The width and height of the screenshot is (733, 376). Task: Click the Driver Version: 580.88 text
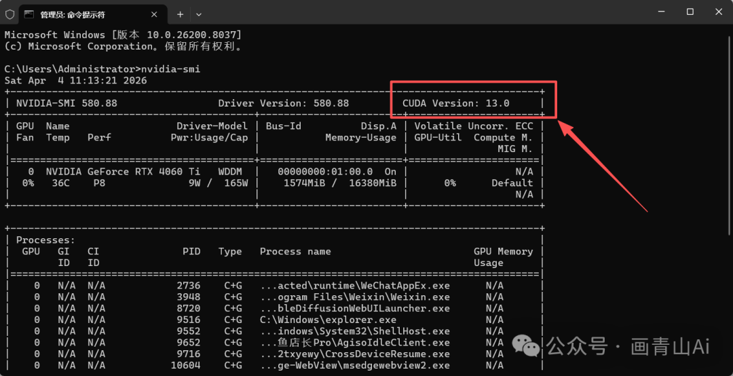coord(283,103)
